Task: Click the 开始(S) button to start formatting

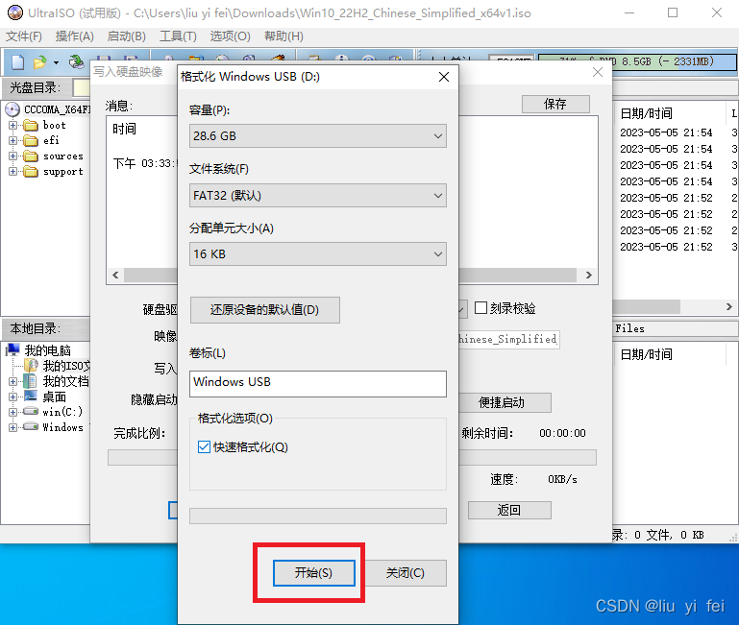Action: tap(314, 573)
